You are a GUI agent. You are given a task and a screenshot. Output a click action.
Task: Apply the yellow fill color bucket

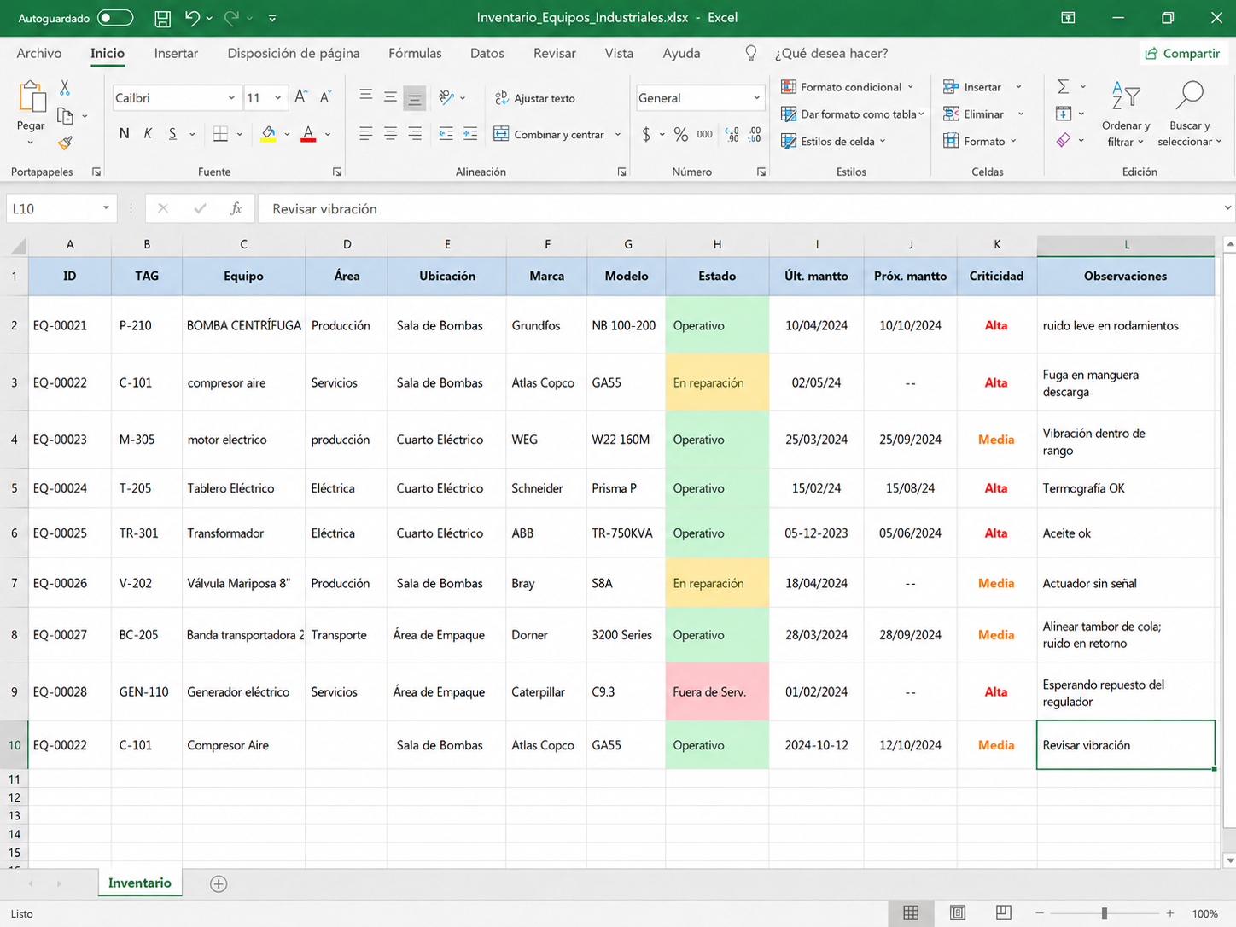pos(268,134)
